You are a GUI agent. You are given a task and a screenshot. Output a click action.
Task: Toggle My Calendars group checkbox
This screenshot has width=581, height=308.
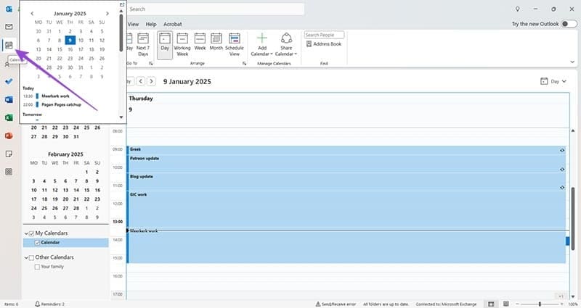point(31,233)
